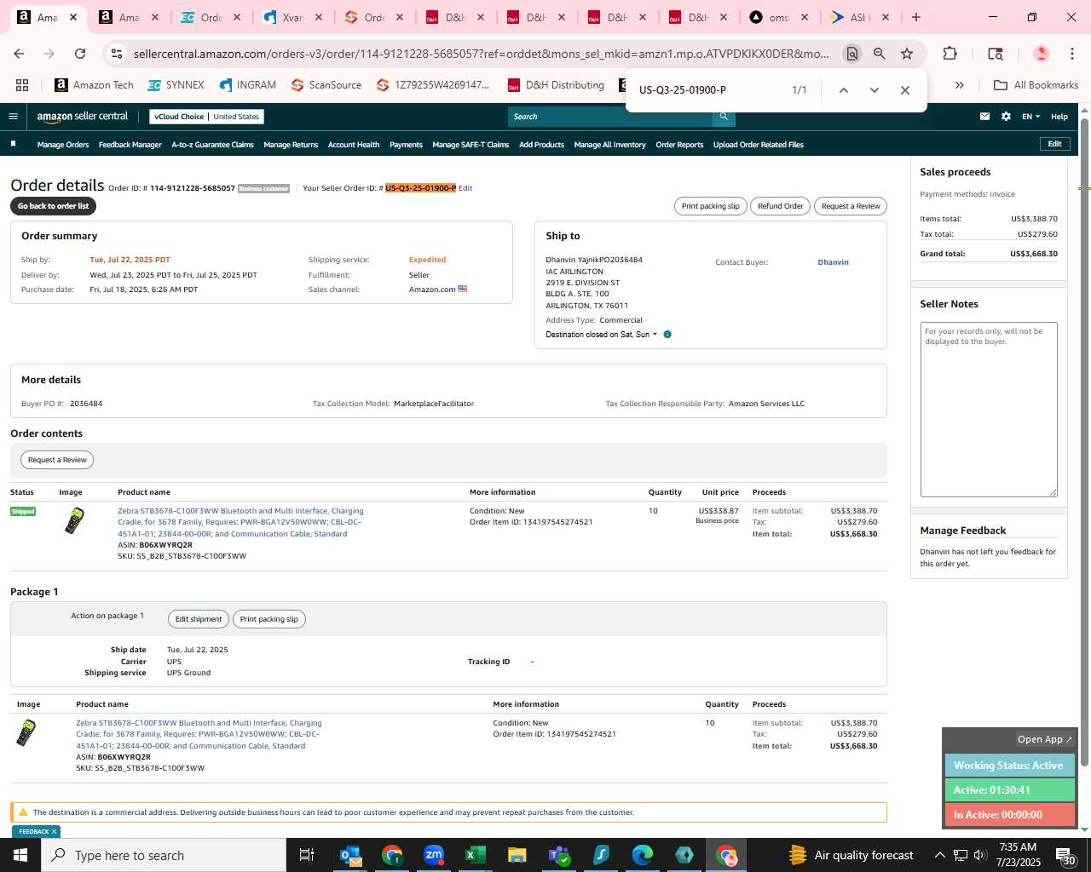Open the Payments menu item
Viewport: 1091px width, 872px height.
pos(406,145)
